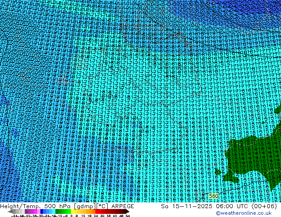Pick the bright red legend swatch
The height and width of the screenshot is (217, 281).
point(97,211)
